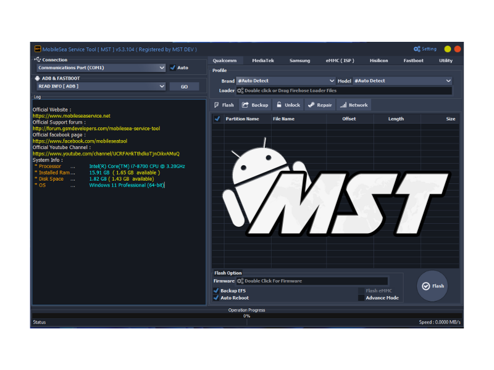Toggle the select-all partitions checkbox

click(x=217, y=119)
